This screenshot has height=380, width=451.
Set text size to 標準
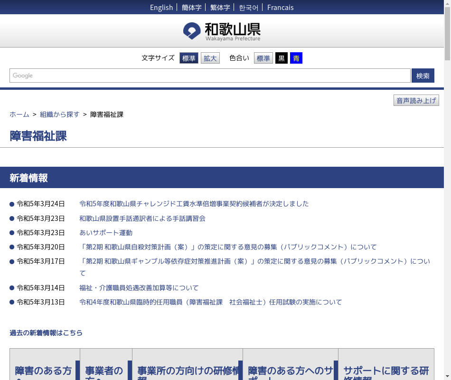click(x=189, y=58)
